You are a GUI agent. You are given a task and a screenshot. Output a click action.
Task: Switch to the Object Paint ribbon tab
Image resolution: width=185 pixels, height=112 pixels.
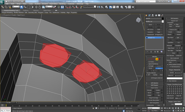(x=47, y=10)
